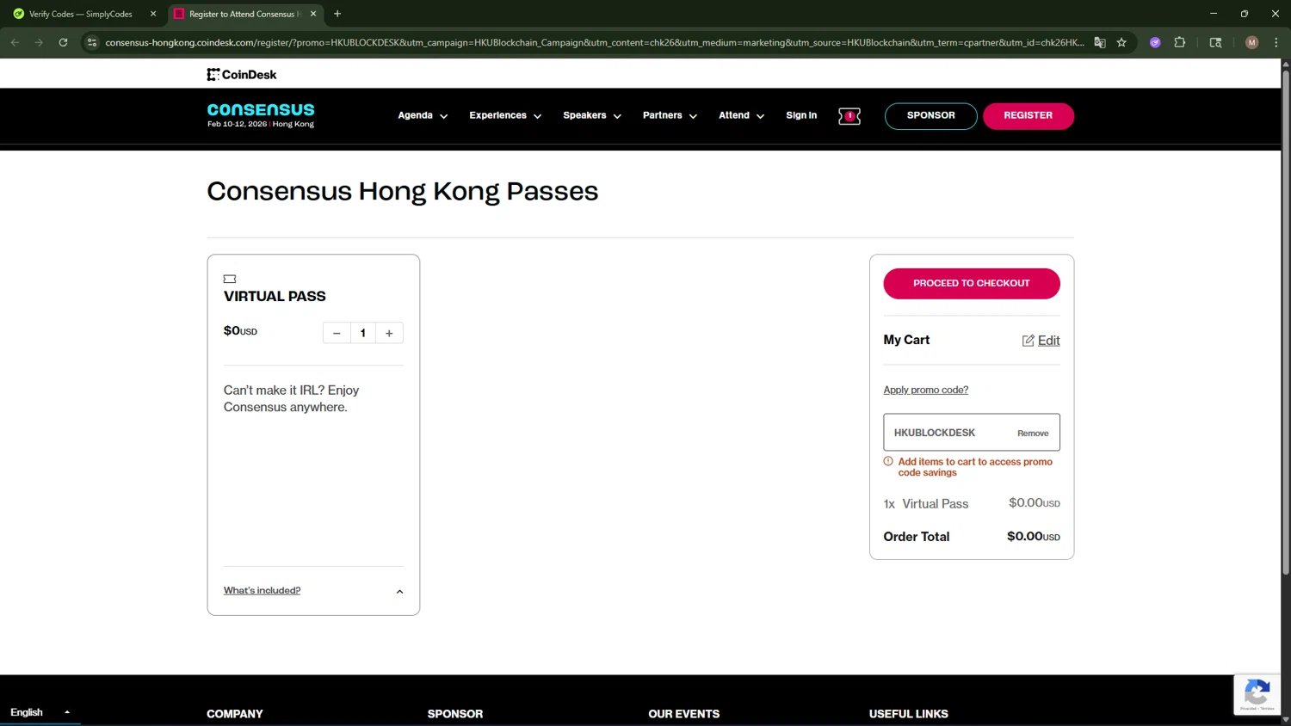This screenshot has height=726, width=1291.
Task: Open the Extensions puzzle icon
Action: click(x=1180, y=42)
